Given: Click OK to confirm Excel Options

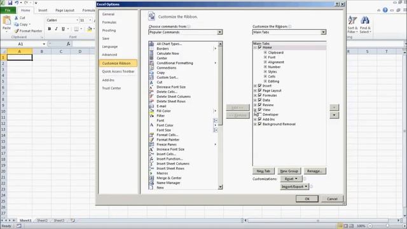Looking at the screenshot, I should [x=307, y=199].
